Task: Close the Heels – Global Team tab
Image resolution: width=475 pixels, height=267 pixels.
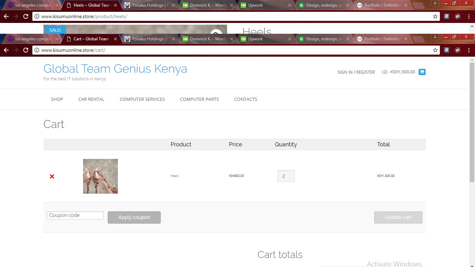Action: [115, 5]
